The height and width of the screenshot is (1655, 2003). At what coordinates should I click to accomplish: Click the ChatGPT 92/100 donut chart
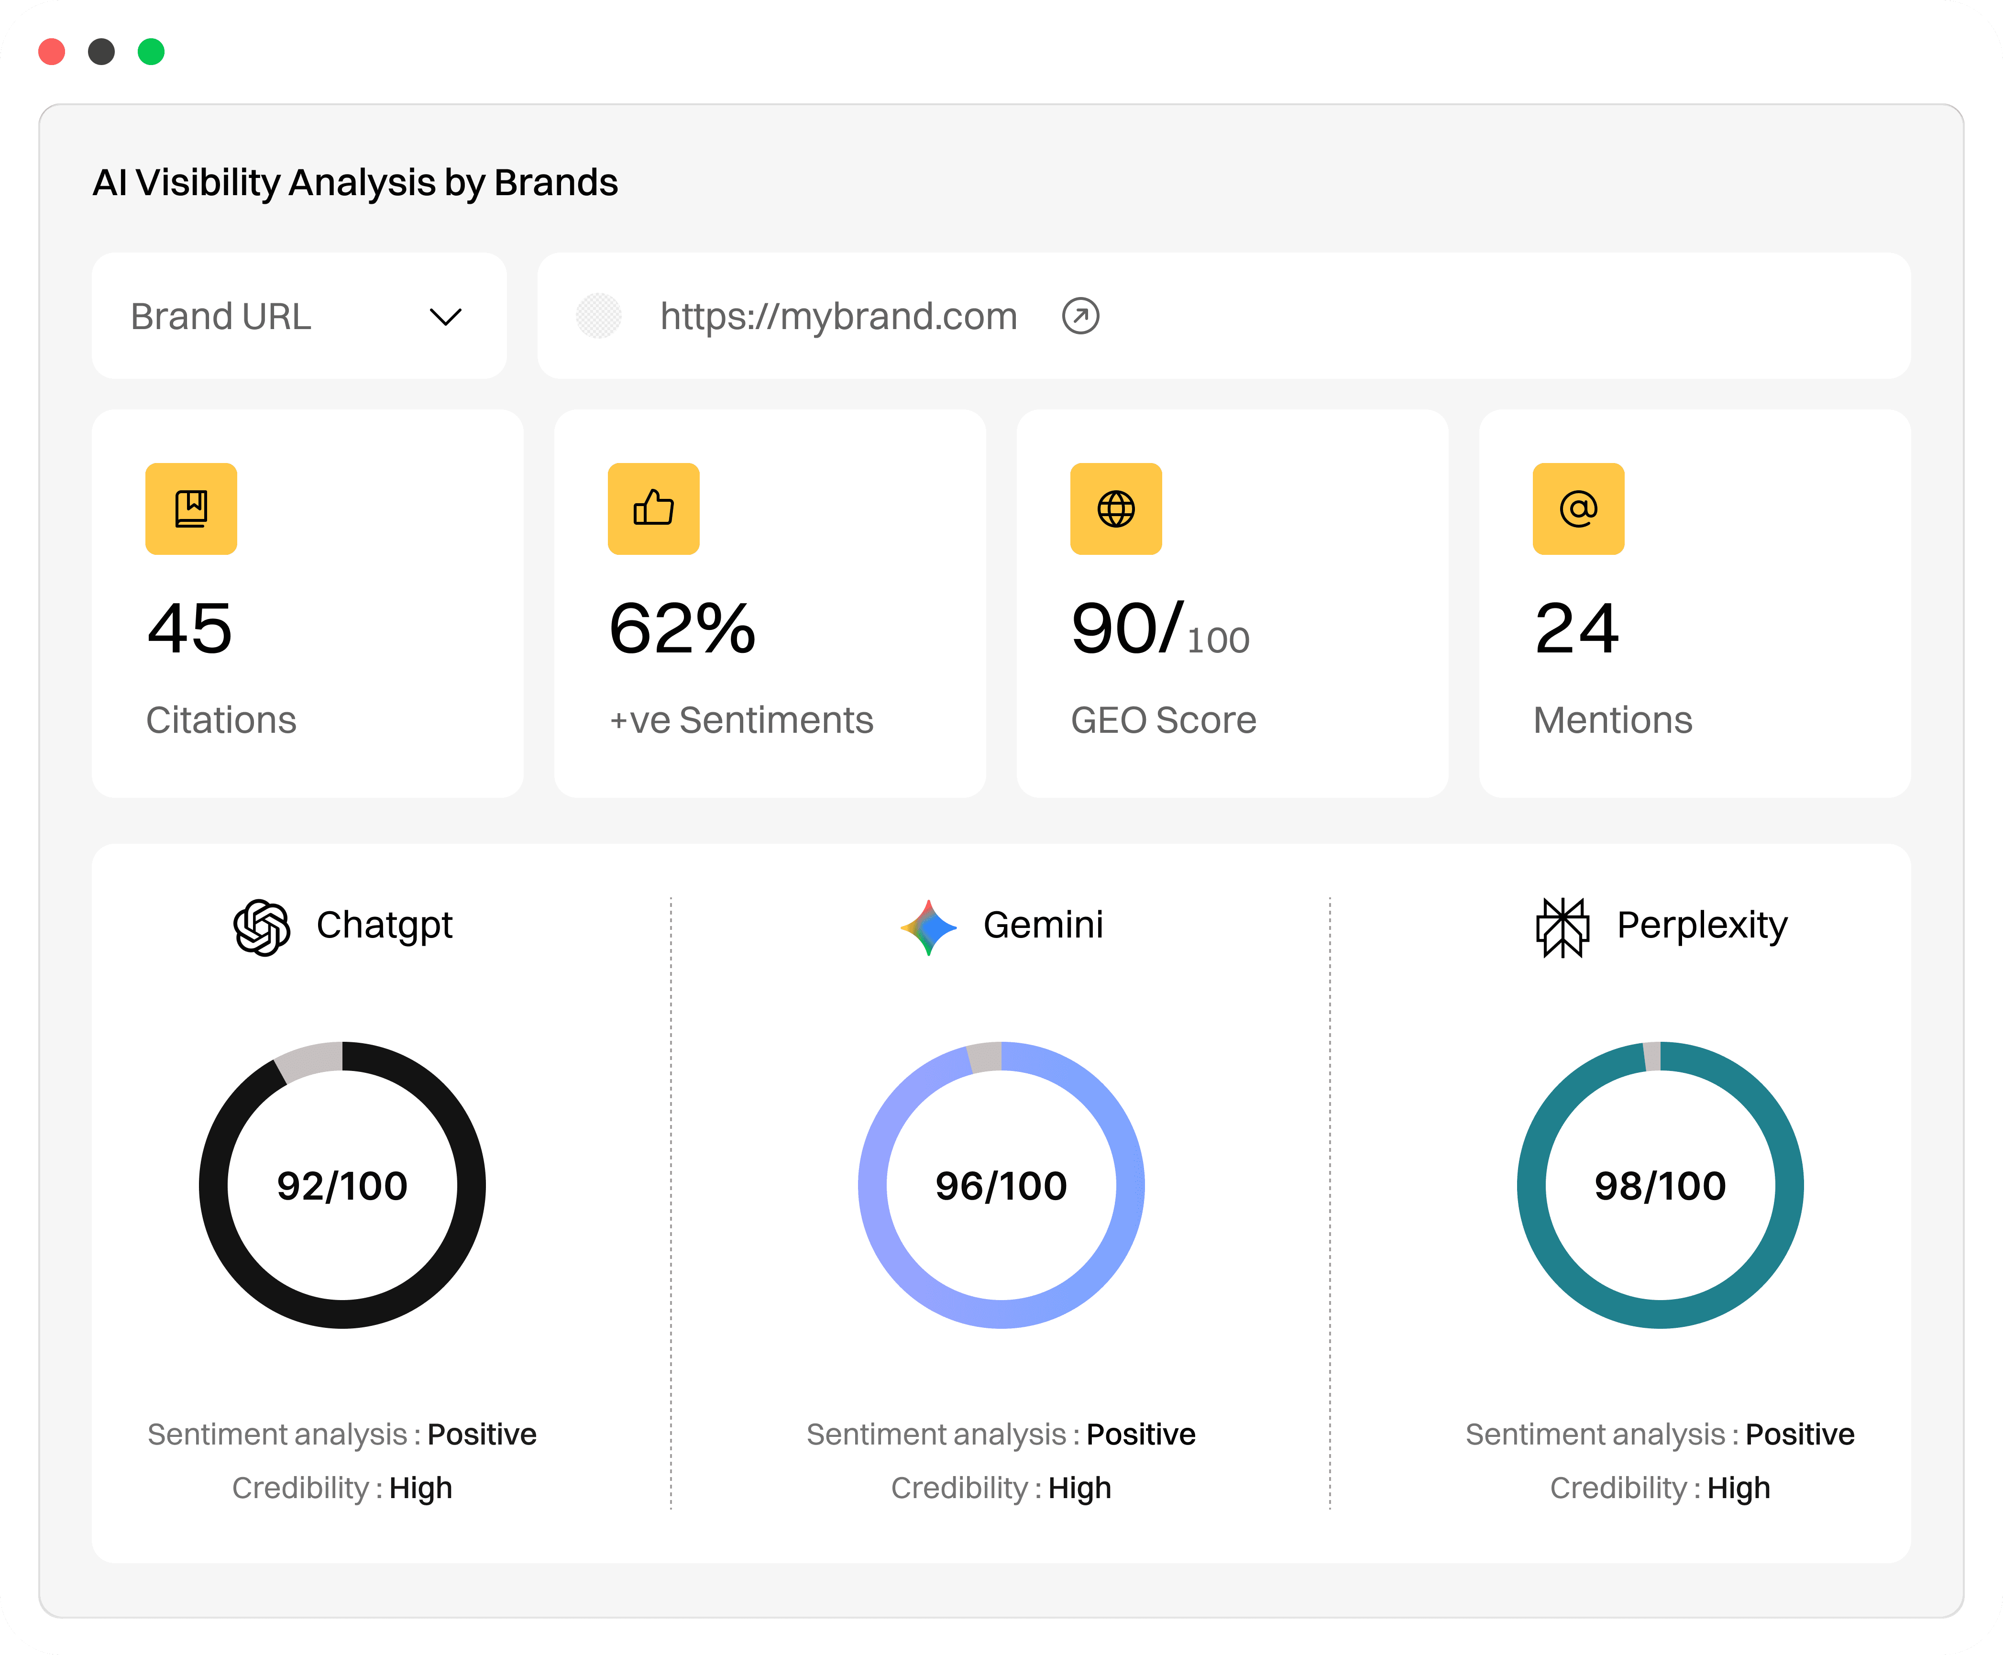[x=342, y=1185]
